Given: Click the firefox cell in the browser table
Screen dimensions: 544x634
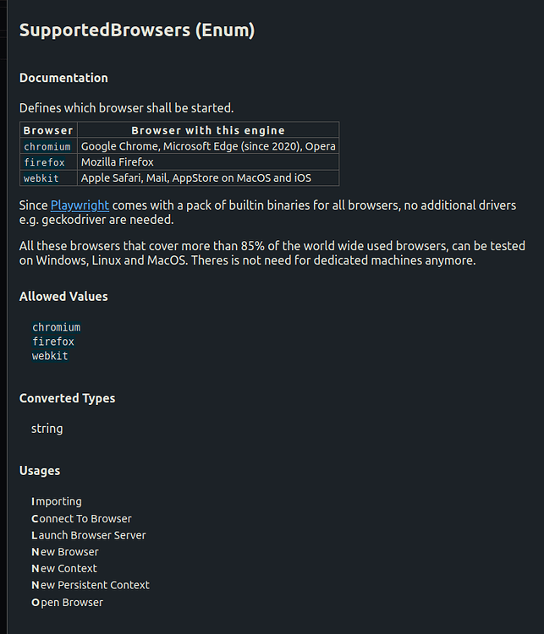Looking at the screenshot, I should 48,162.
